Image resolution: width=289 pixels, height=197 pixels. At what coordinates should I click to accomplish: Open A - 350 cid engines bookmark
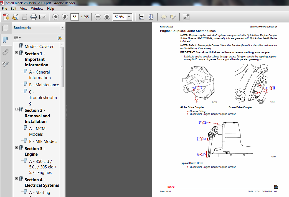tap(43, 167)
